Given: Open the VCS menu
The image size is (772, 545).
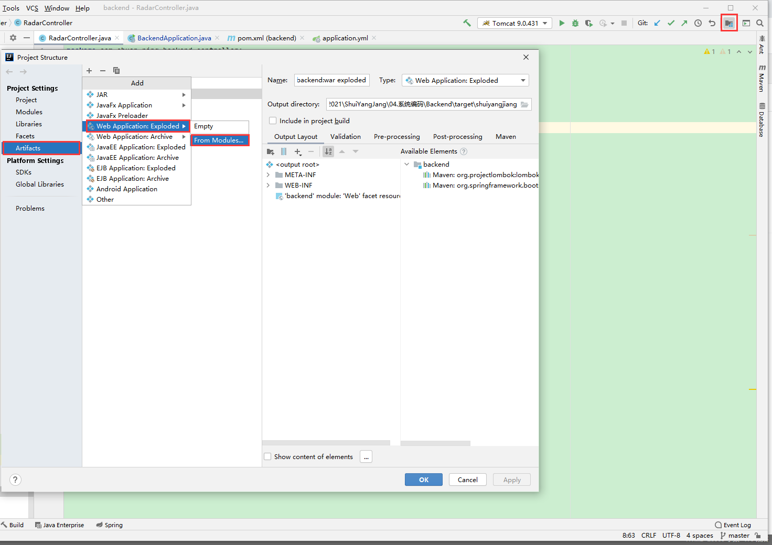Looking at the screenshot, I should click(x=32, y=8).
